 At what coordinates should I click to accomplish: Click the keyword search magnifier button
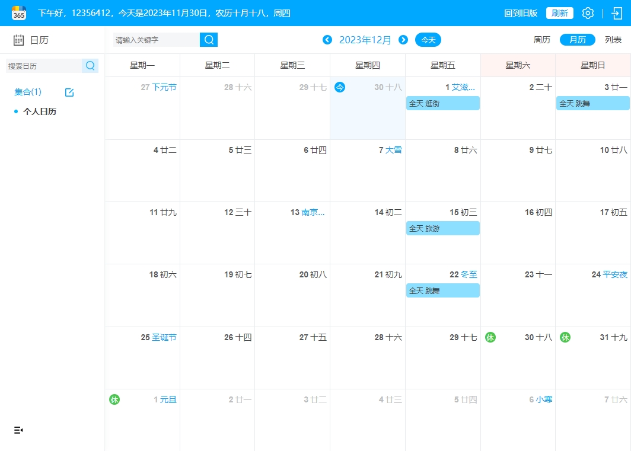point(209,40)
